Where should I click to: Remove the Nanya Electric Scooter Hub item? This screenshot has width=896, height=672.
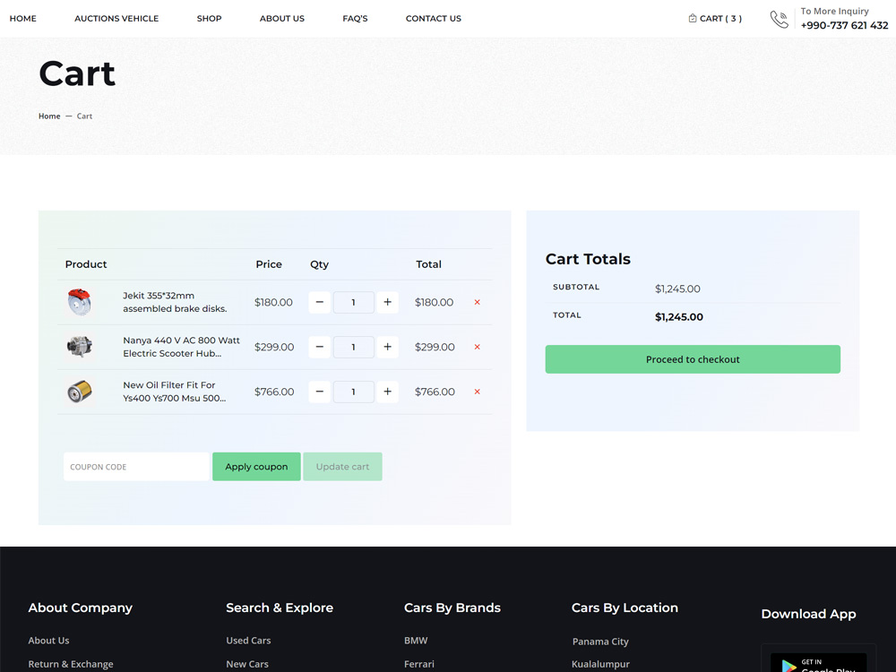point(478,347)
